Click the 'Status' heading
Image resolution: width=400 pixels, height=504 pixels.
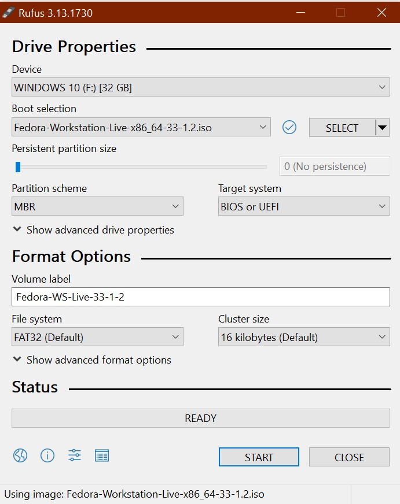pyautogui.click(x=35, y=387)
